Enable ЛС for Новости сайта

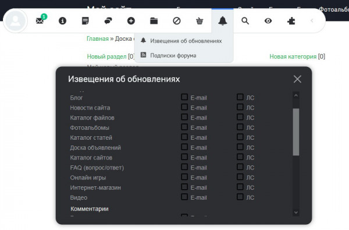240,107
